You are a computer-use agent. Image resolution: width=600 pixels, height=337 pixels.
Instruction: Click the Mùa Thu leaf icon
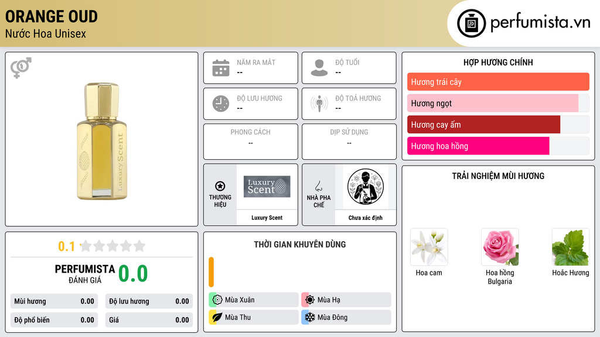[x=217, y=317]
